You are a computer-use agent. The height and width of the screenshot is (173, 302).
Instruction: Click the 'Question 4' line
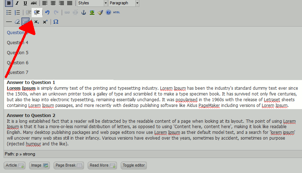pos(18,42)
